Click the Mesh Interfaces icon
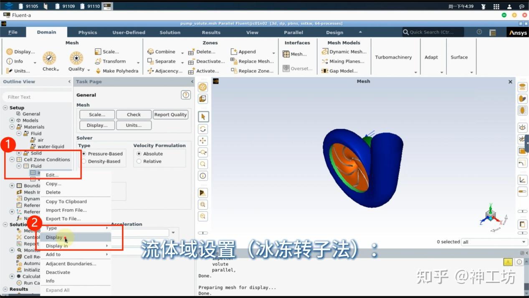529x298 pixels. pyautogui.click(x=286, y=54)
